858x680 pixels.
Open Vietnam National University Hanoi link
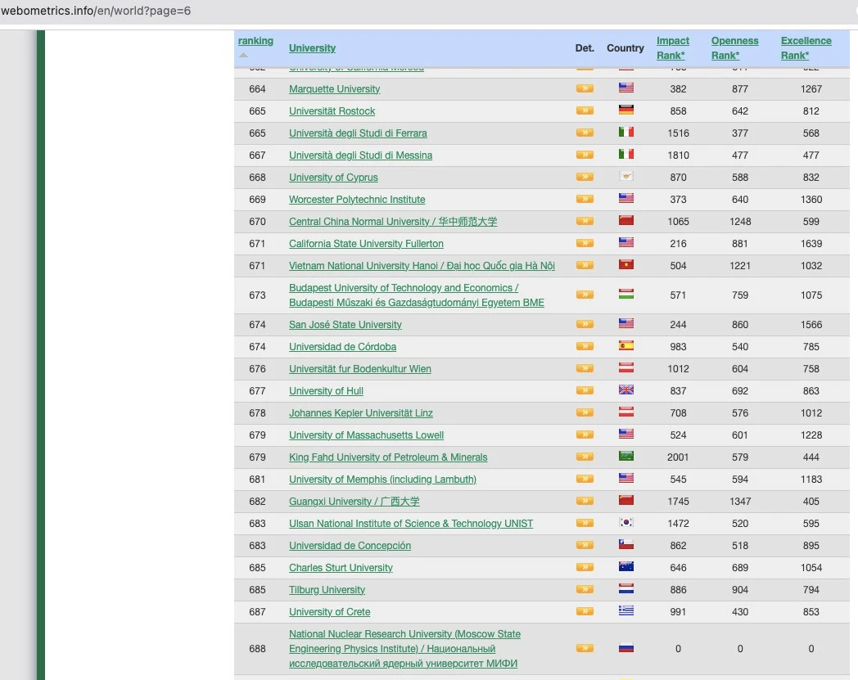click(x=422, y=266)
